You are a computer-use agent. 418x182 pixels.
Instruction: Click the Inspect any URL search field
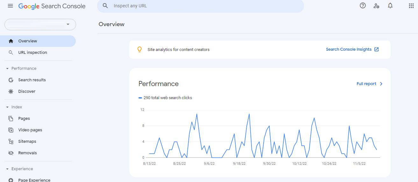[201, 6]
